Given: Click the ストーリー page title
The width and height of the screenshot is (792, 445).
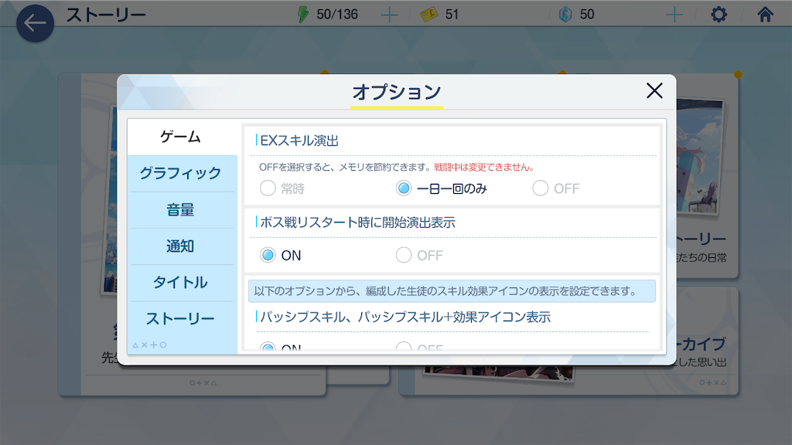Looking at the screenshot, I should [106, 15].
